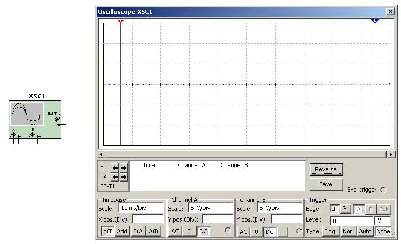Click Timebase X pos. field
This screenshot has width=401, height=244.
148,219
